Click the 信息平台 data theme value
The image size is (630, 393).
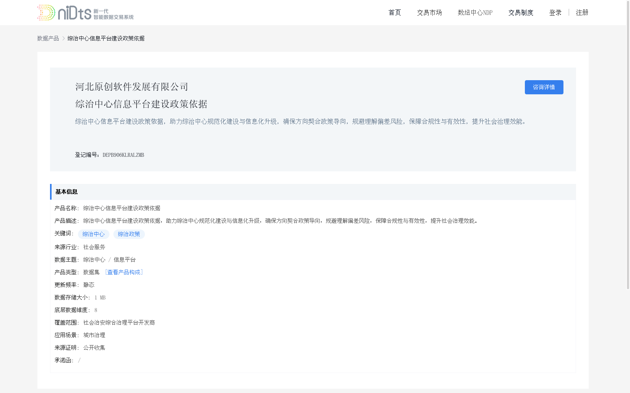(124, 259)
